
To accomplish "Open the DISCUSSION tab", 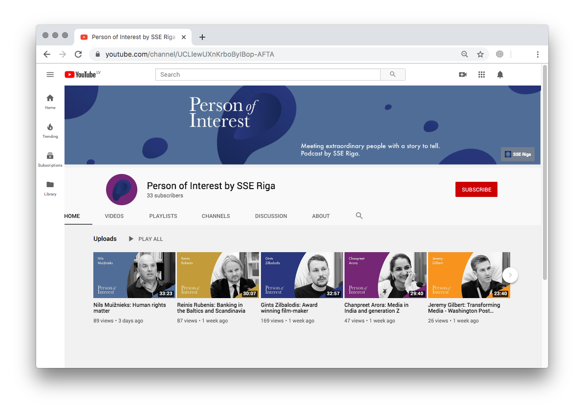I will (271, 216).
